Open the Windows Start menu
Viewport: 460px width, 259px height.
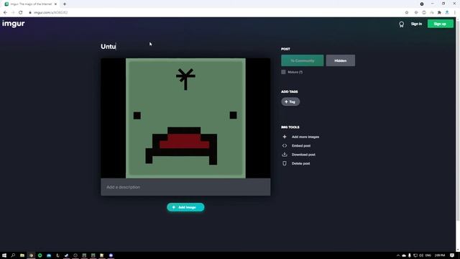pyautogui.click(x=4, y=255)
